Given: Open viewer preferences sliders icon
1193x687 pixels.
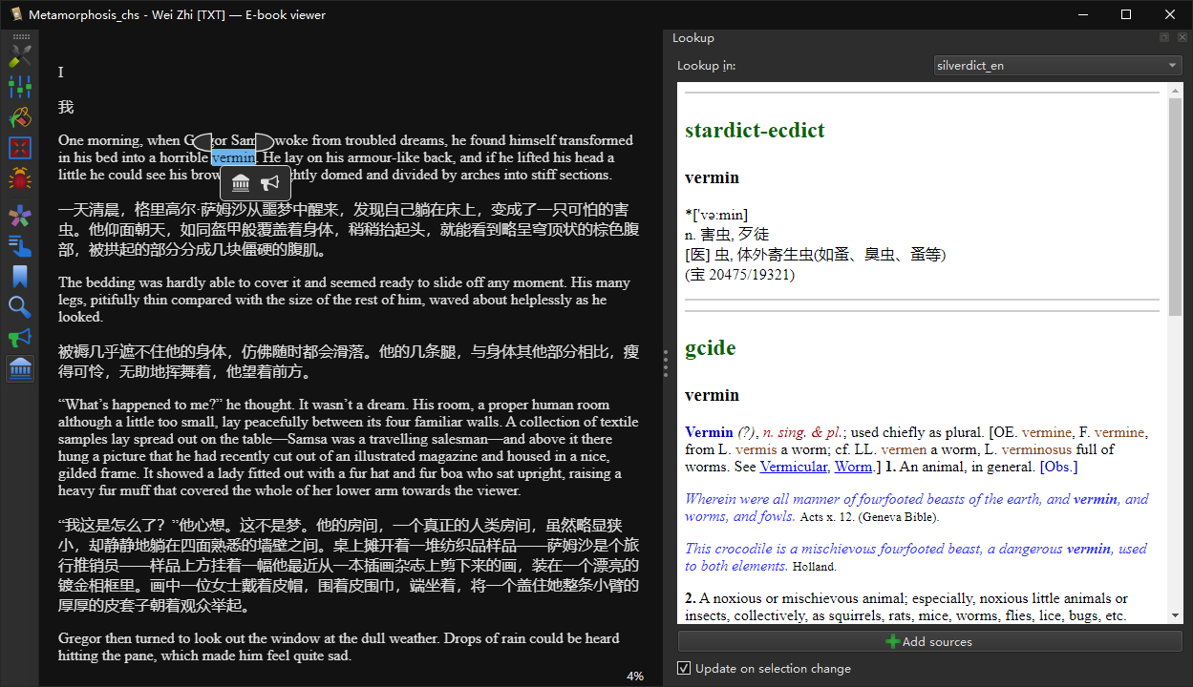Looking at the screenshot, I should click(x=20, y=87).
